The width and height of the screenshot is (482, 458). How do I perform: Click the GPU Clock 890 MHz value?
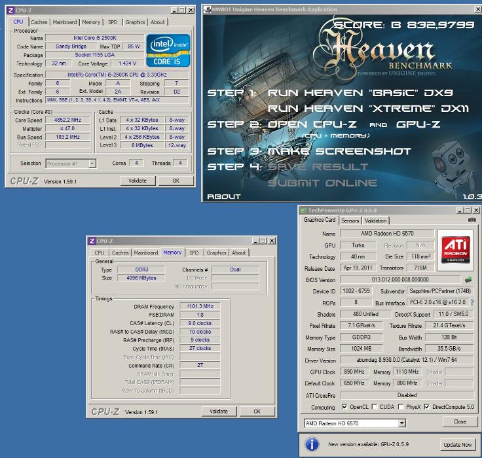point(354,372)
